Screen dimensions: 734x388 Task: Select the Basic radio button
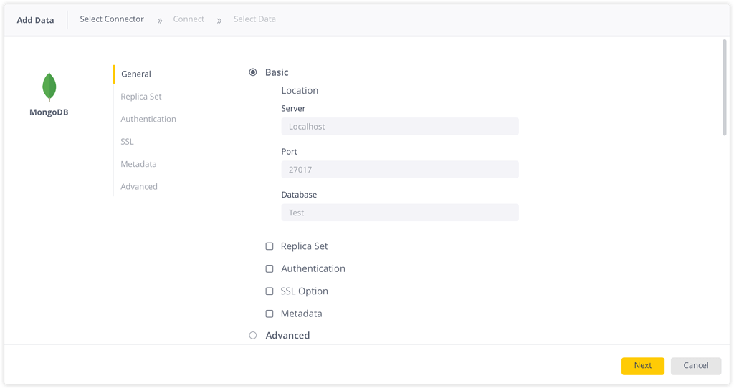tap(253, 72)
